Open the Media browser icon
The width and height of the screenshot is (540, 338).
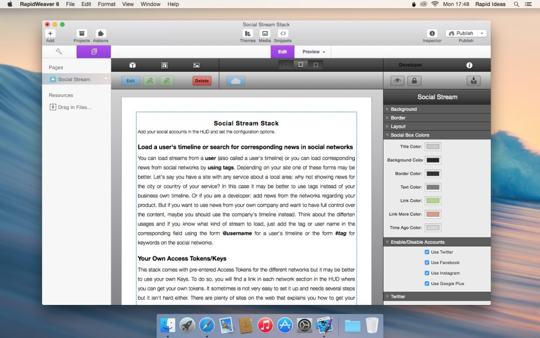[x=265, y=34]
